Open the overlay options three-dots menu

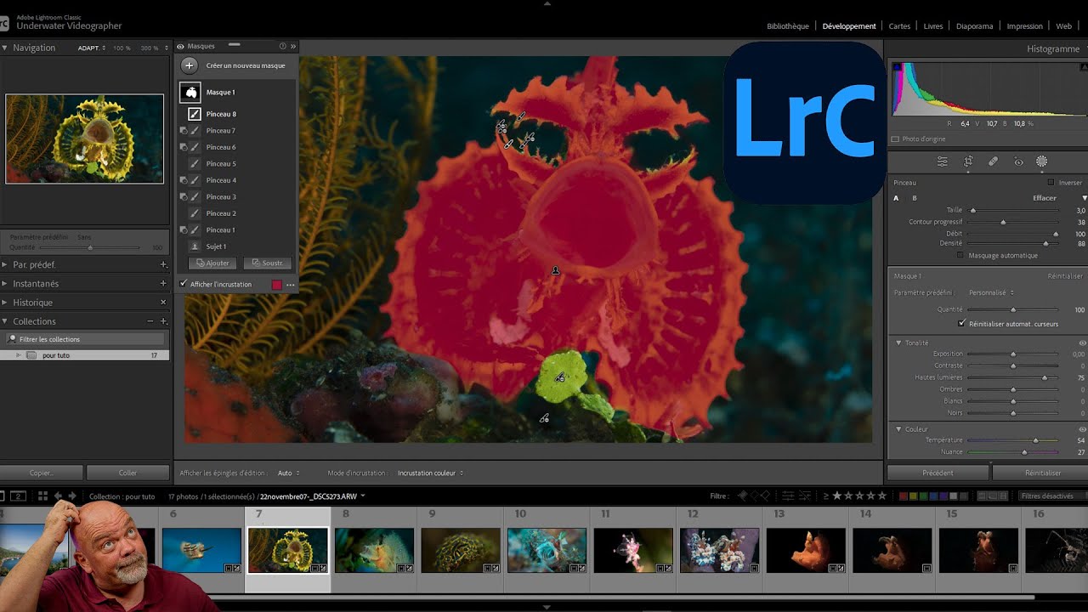point(291,285)
